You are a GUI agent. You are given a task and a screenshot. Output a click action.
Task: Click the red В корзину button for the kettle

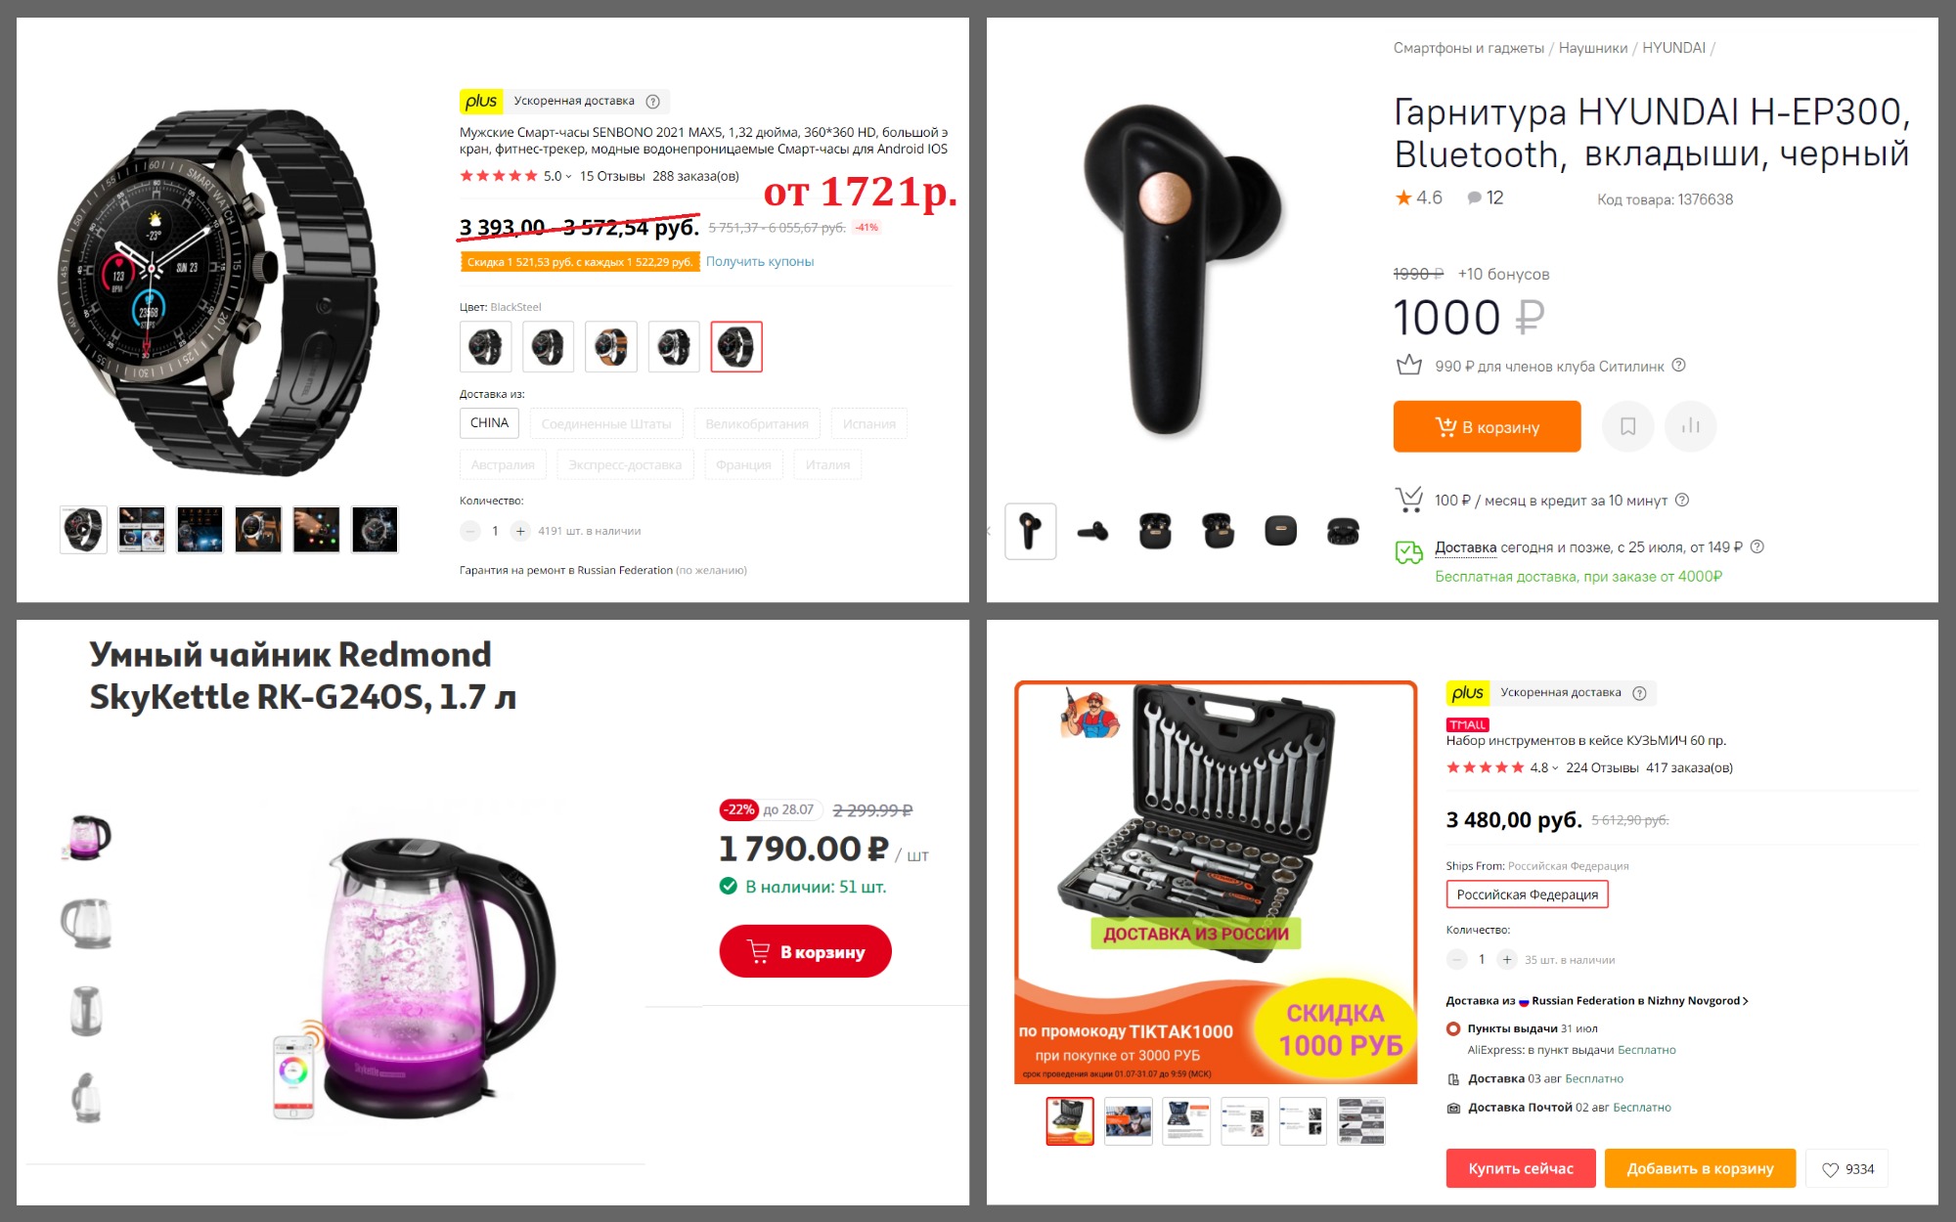tap(805, 951)
